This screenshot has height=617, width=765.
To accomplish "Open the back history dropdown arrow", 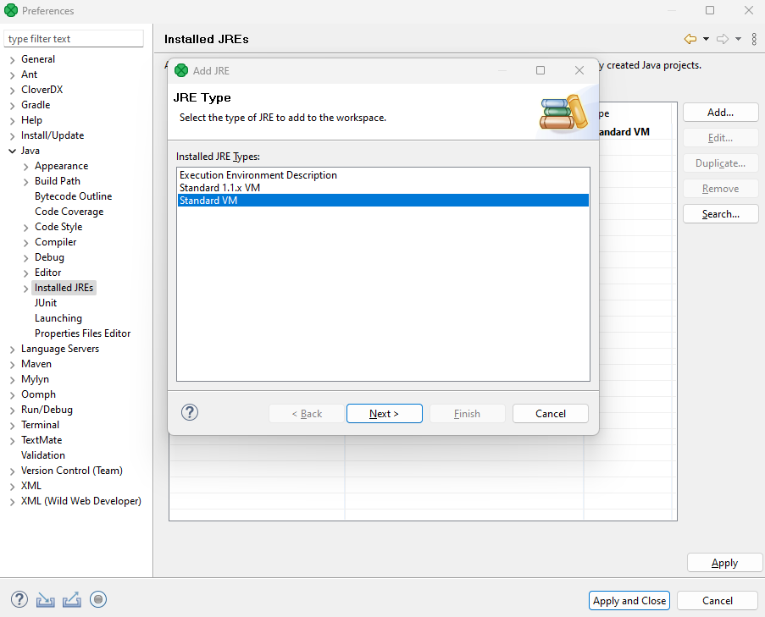I will coord(706,39).
